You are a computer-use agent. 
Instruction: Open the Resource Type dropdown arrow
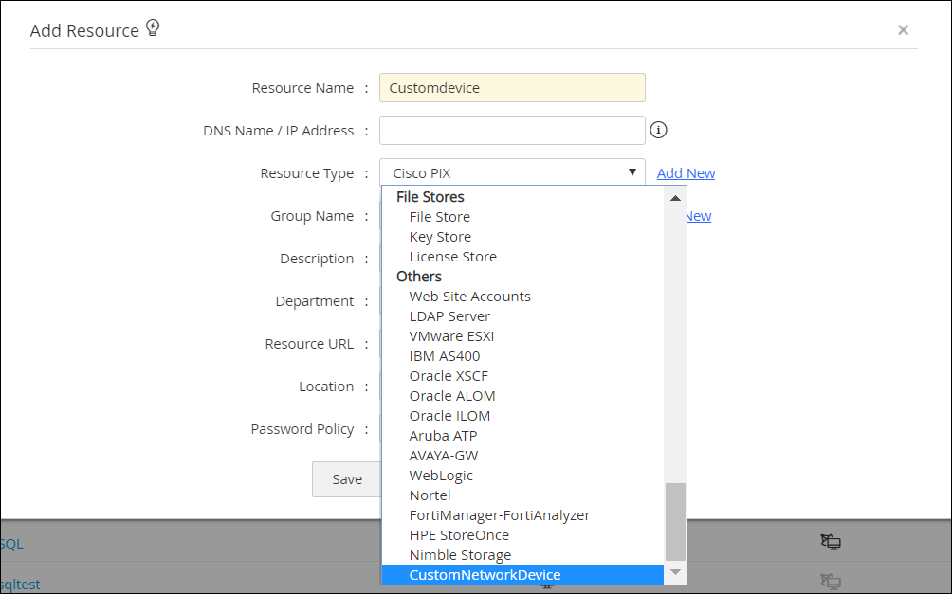(632, 172)
